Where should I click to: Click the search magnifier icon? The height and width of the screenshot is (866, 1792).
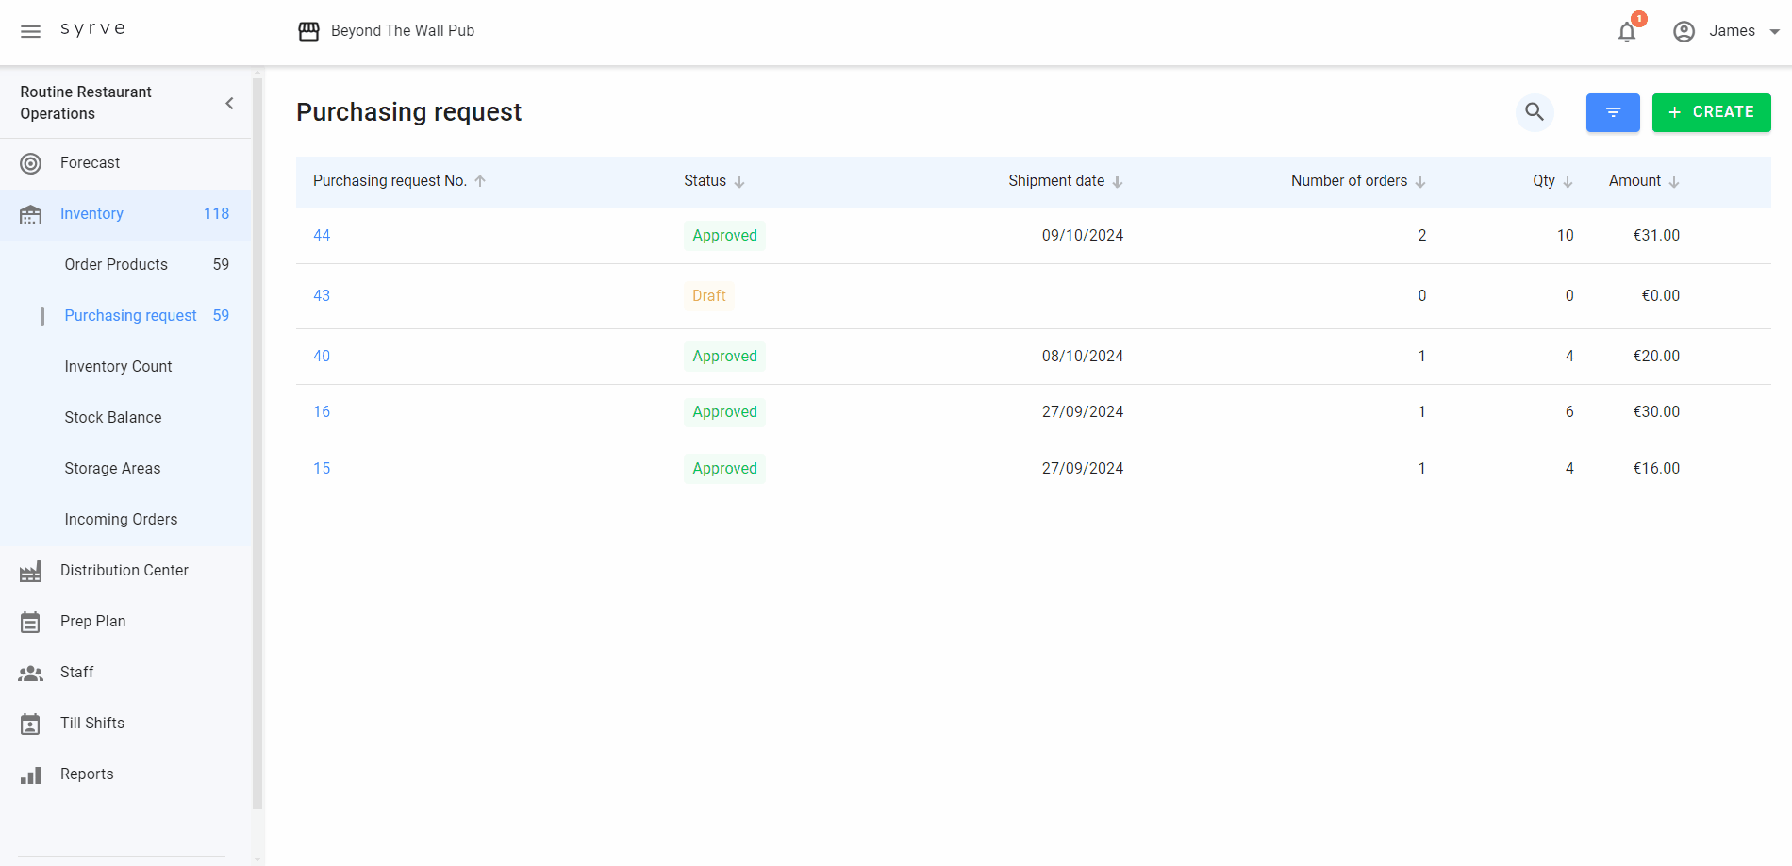coord(1535,112)
